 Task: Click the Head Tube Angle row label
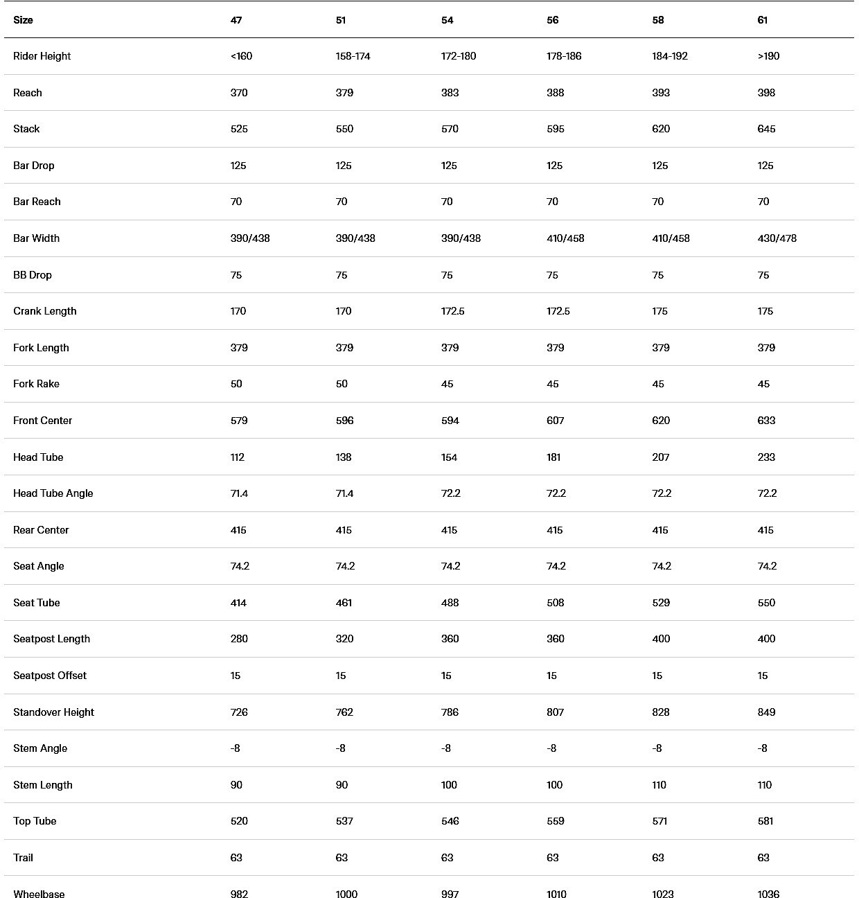coord(53,493)
